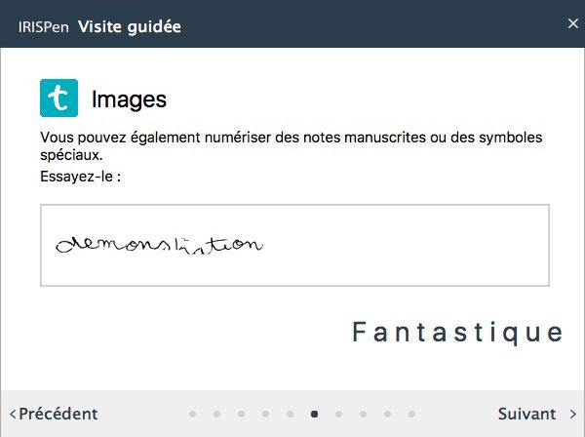
Task: Click the handwritten demonstration scan box
Action: 294,245
